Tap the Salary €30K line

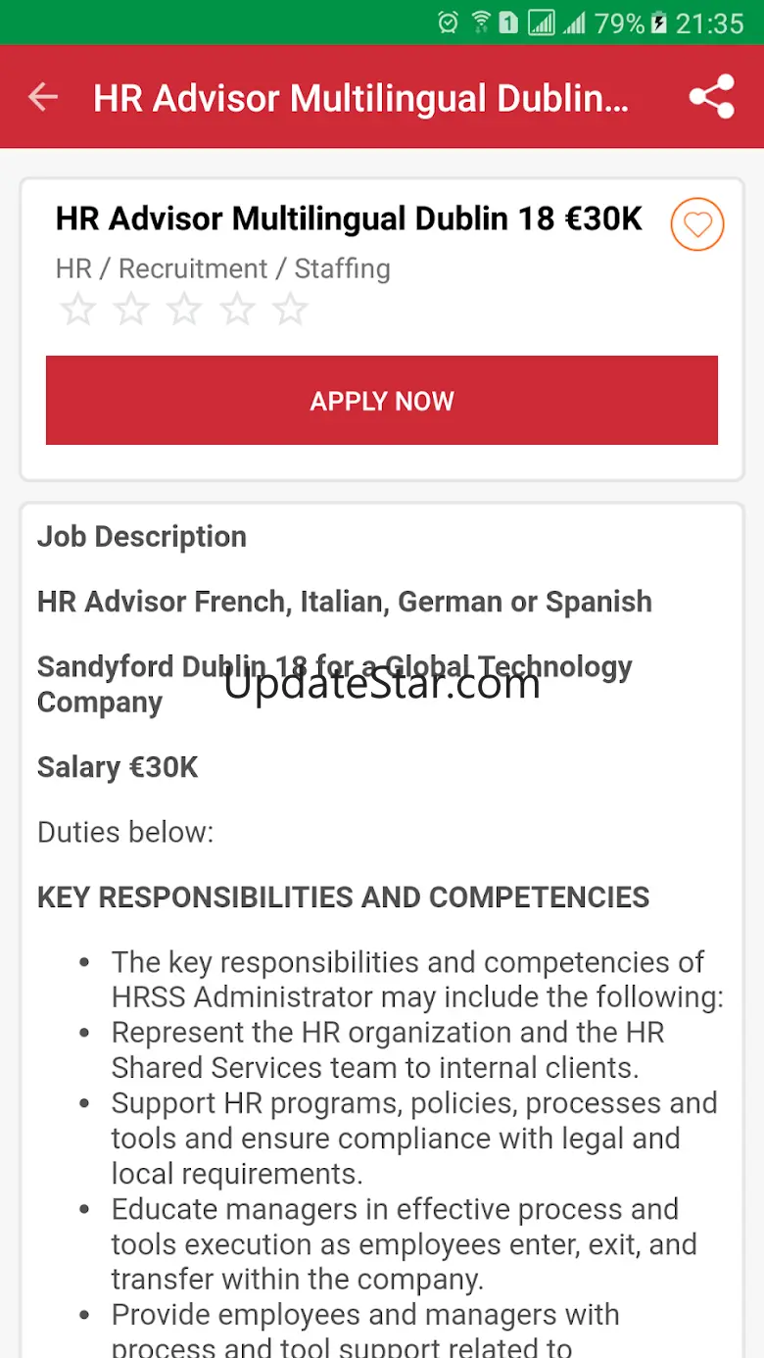point(118,767)
